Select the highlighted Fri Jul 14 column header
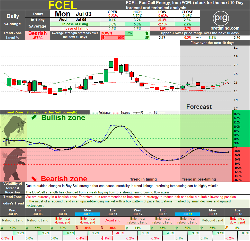Screen dimensions: 250x241 coord(187,212)
